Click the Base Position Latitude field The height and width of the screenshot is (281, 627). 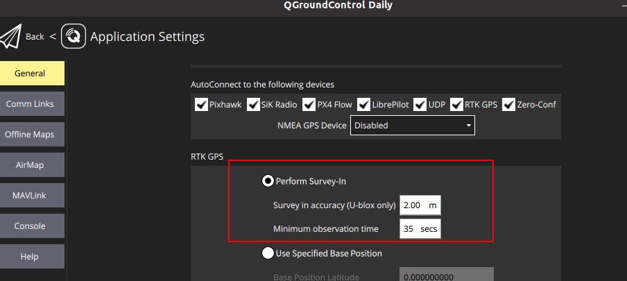[447, 275]
